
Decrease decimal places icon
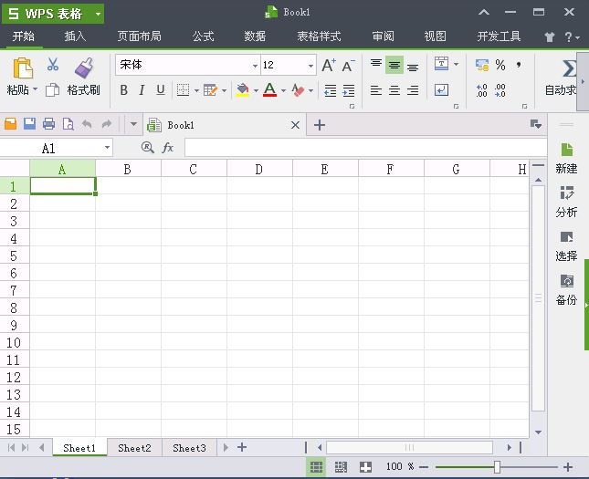click(500, 90)
